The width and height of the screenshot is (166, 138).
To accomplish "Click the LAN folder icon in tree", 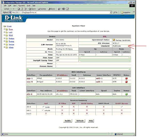I will (x=7, y=32).
